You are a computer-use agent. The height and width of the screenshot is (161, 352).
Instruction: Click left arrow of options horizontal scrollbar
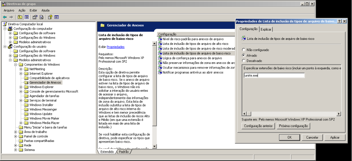244,114
